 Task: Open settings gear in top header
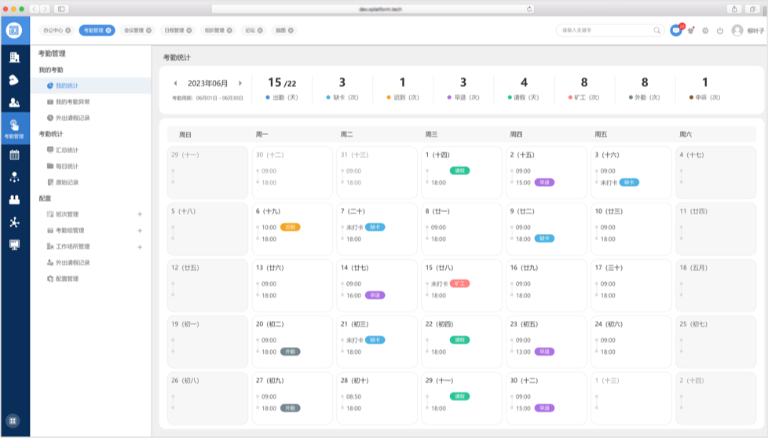(705, 31)
